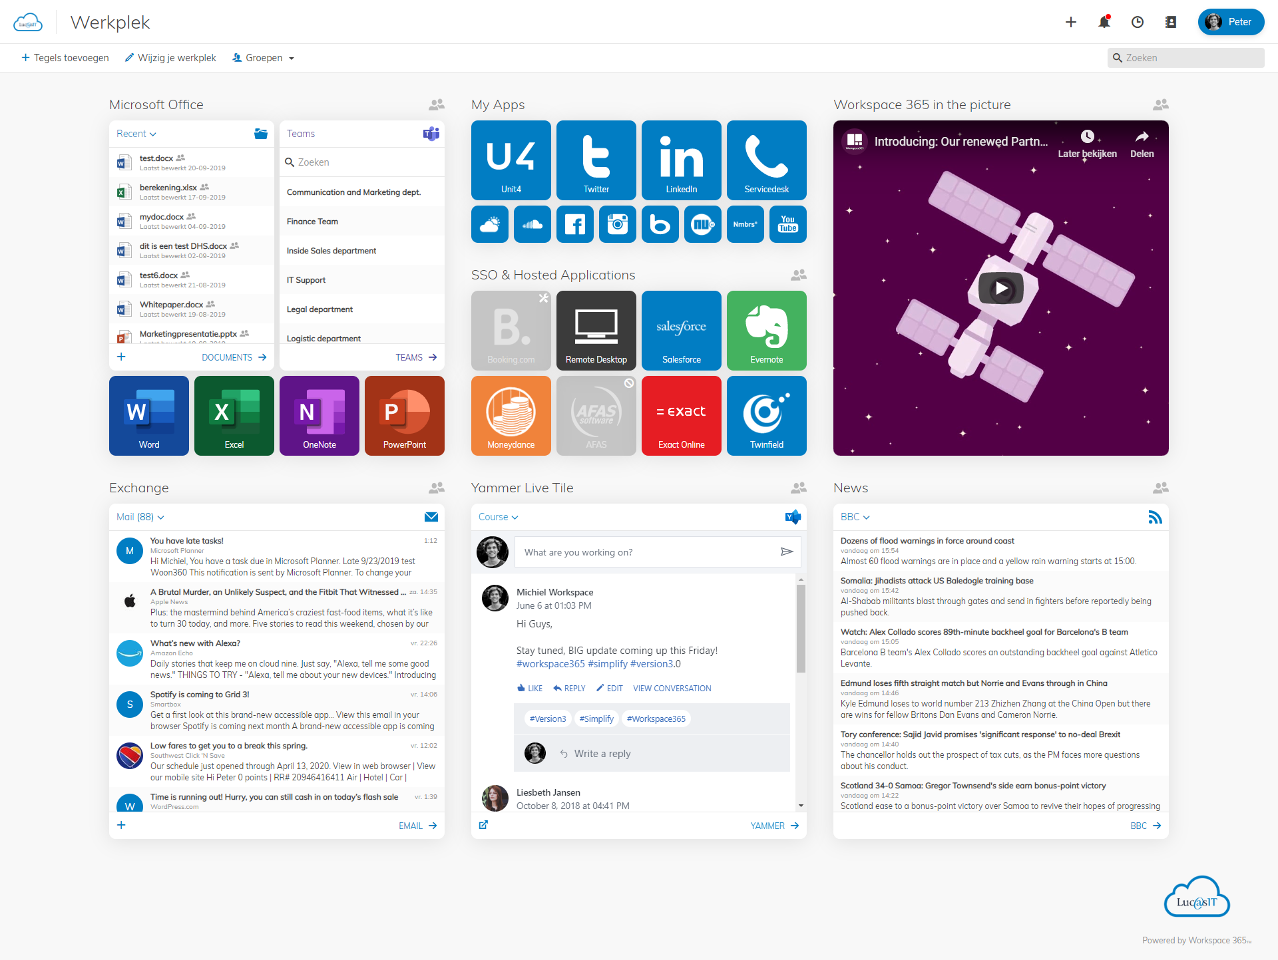The image size is (1278, 960).
Task: Open the Evernote tile
Action: [x=767, y=331]
